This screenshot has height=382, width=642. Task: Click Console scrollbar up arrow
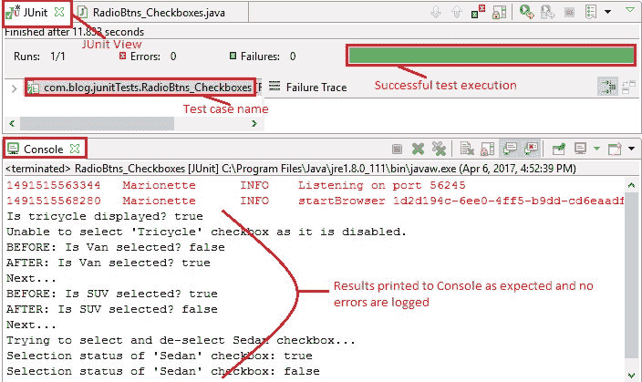click(631, 185)
